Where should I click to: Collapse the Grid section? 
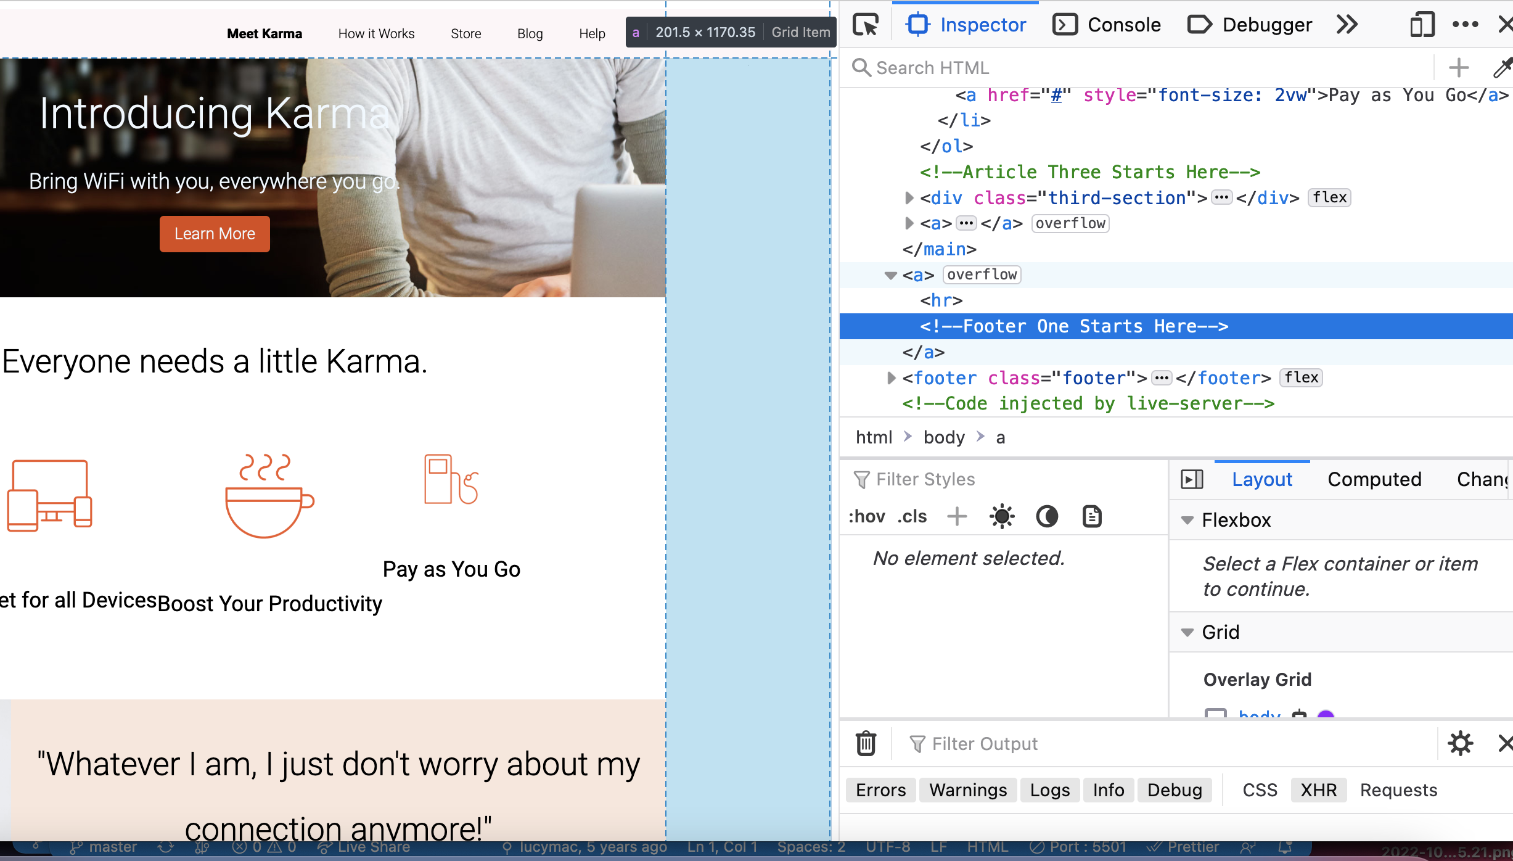coord(1187,632)
